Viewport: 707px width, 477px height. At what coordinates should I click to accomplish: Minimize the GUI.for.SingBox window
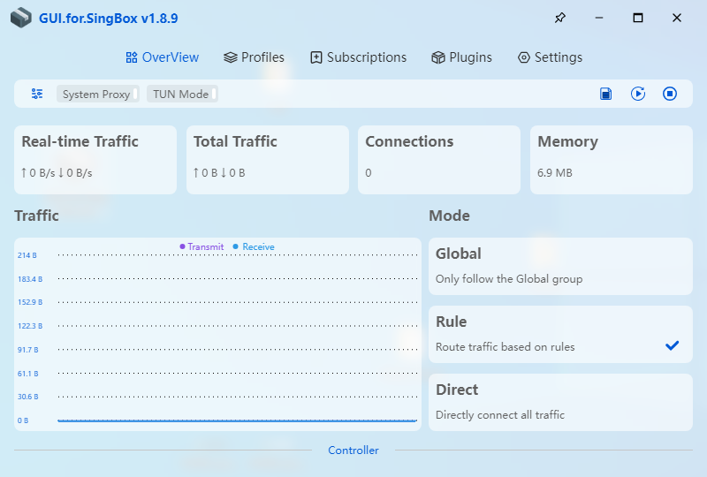[599, 18]
